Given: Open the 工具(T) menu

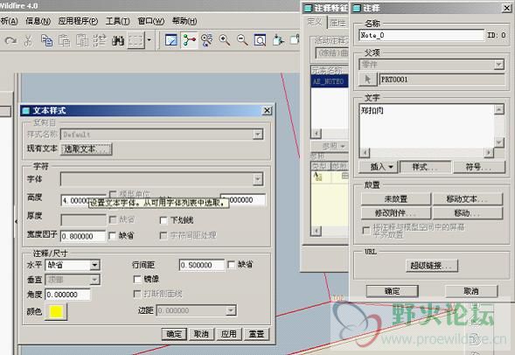Looking at the screenshot, I should coord(117,21).
